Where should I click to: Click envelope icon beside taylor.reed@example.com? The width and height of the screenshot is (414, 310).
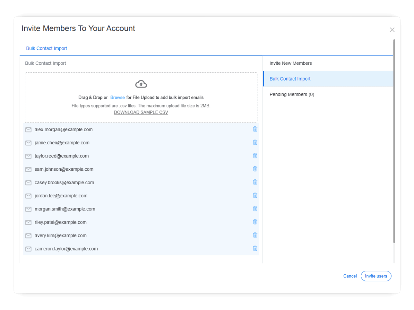click(28, 156)
